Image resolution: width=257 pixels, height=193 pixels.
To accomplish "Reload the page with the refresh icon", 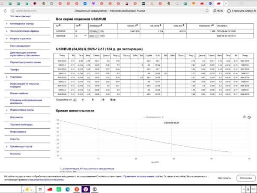I will [5, 11].
